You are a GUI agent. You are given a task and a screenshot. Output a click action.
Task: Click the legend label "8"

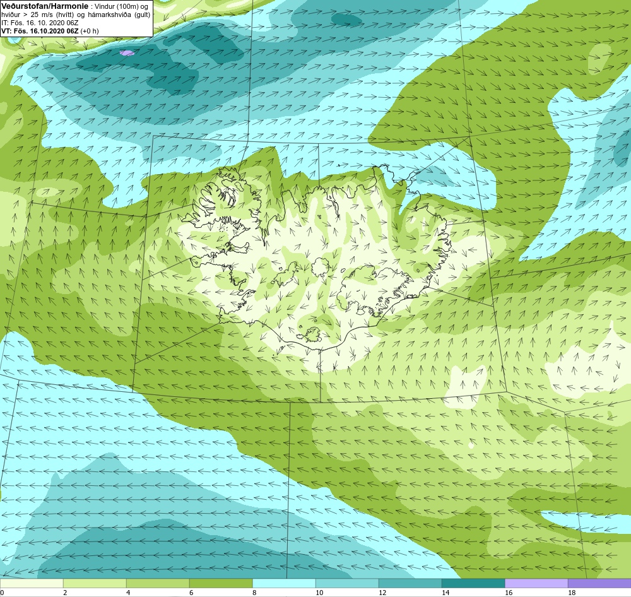(254, 593)
